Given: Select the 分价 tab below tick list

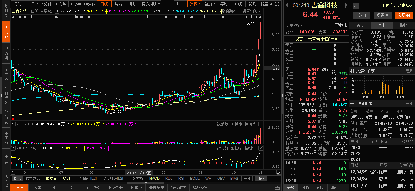Looking at the screenshot, I should (305, 188).
